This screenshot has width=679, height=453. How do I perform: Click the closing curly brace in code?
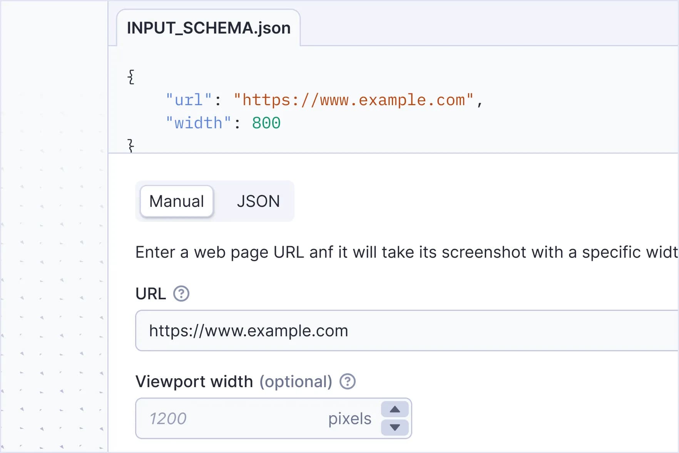click(131, 146)
